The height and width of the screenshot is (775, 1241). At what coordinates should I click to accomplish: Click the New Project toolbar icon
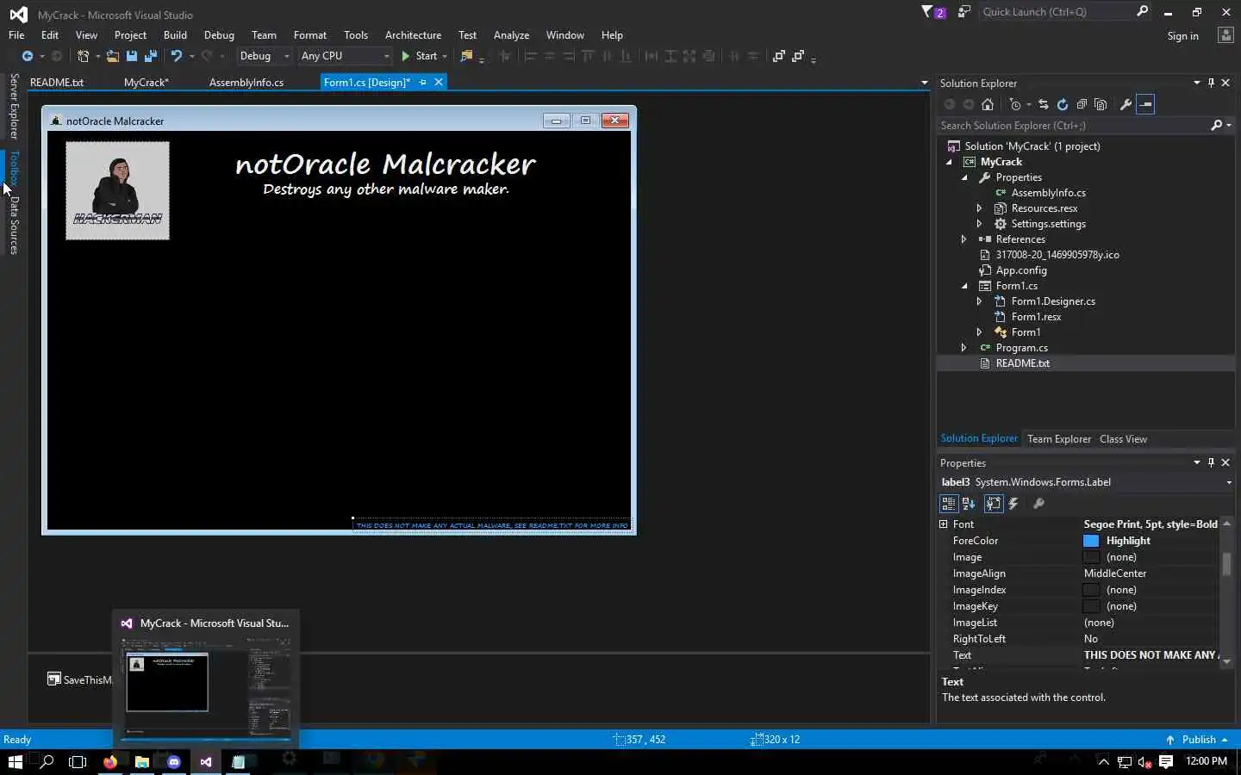click(83, 56)
